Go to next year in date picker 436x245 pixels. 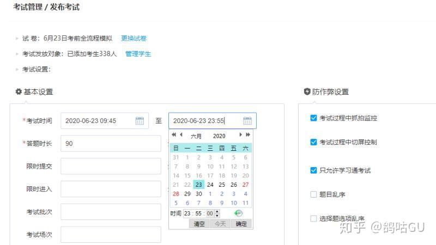coord(248,134)
